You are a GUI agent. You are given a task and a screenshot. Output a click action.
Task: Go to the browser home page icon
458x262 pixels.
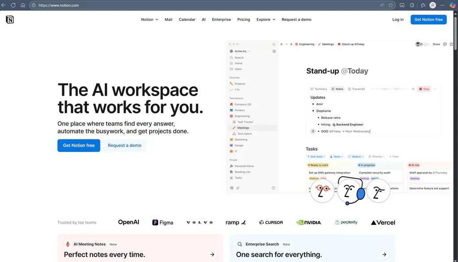(23, 5)
